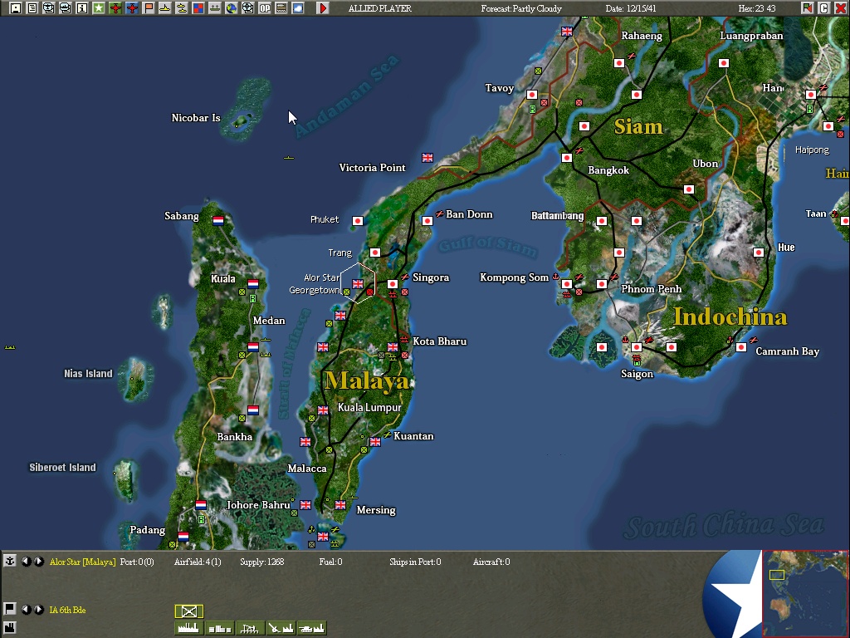Select the Japanese flag at Tavoy

click(x=532, y=95)
